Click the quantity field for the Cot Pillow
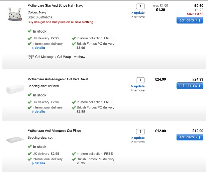208x173 pixels. click(140, 131)
